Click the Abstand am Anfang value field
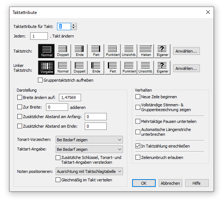 point(96,117)
